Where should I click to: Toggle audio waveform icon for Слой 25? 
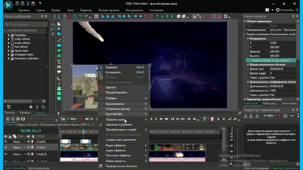pos(28,154)
